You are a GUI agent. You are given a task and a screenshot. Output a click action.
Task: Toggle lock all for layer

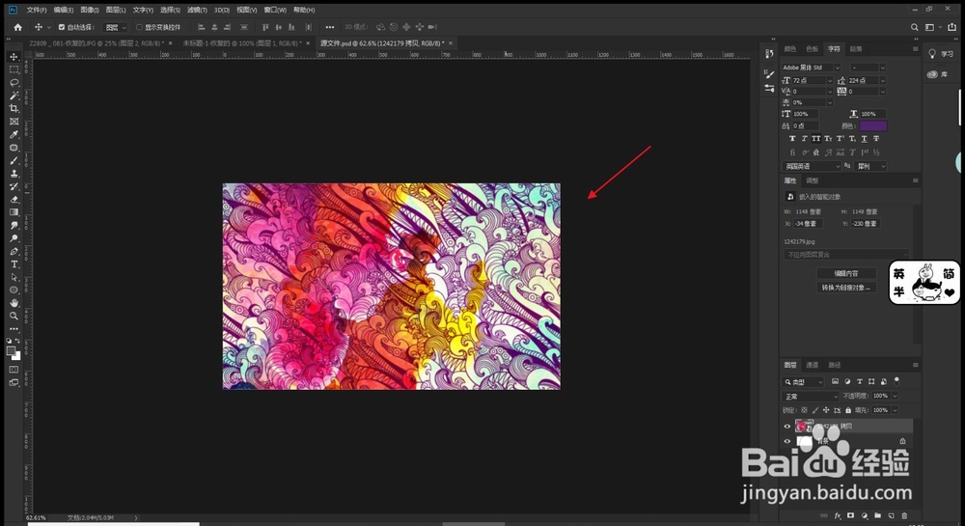(848, 410)
